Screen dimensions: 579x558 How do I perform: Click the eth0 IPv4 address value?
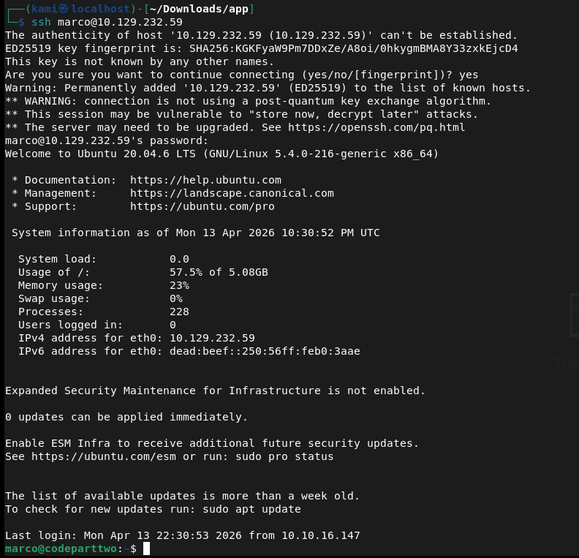pyautogui.click(x=212, y=338)
